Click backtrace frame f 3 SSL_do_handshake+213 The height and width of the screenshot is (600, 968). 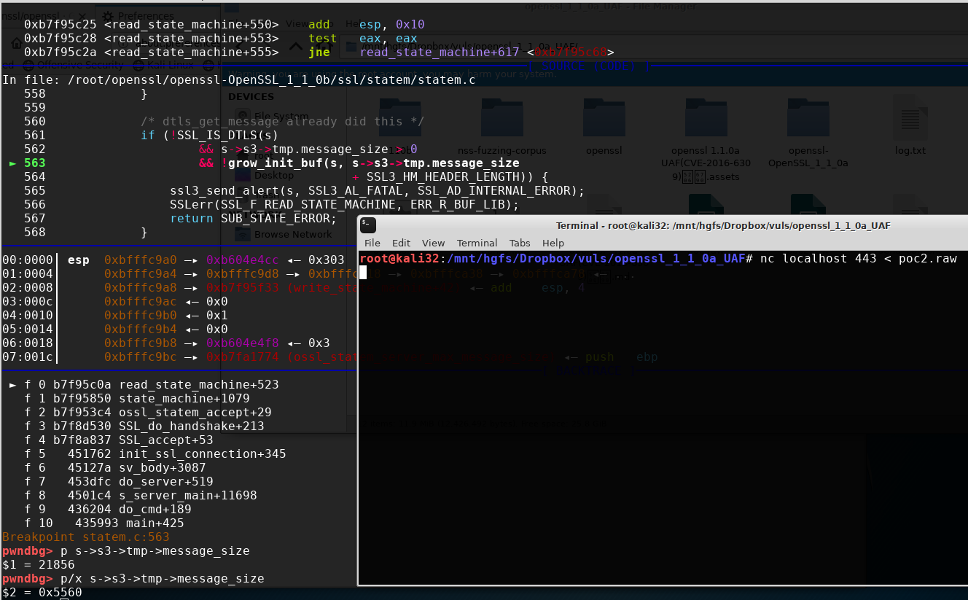click(144, 426)
